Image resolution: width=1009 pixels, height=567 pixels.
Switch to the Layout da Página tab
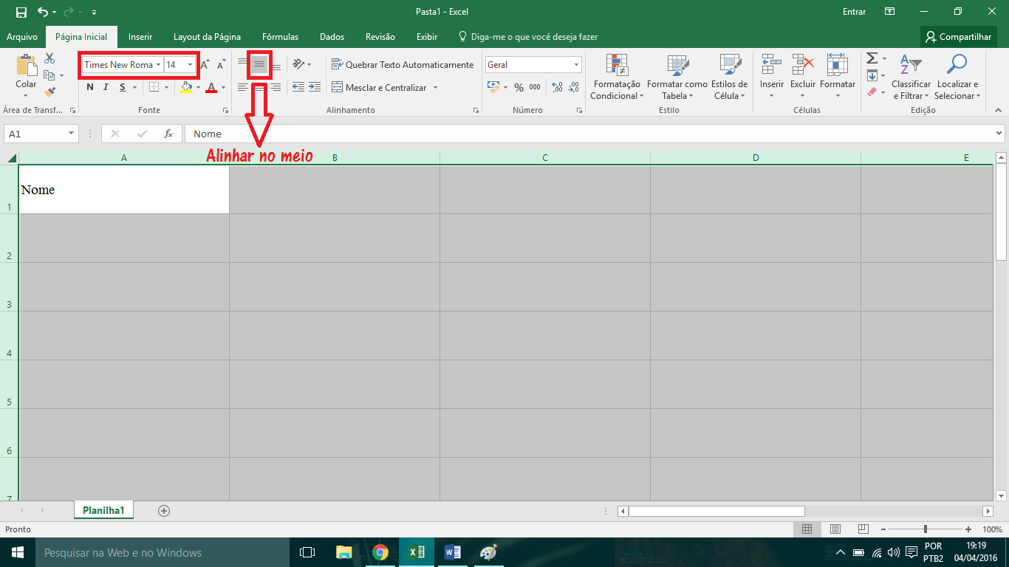208,36
